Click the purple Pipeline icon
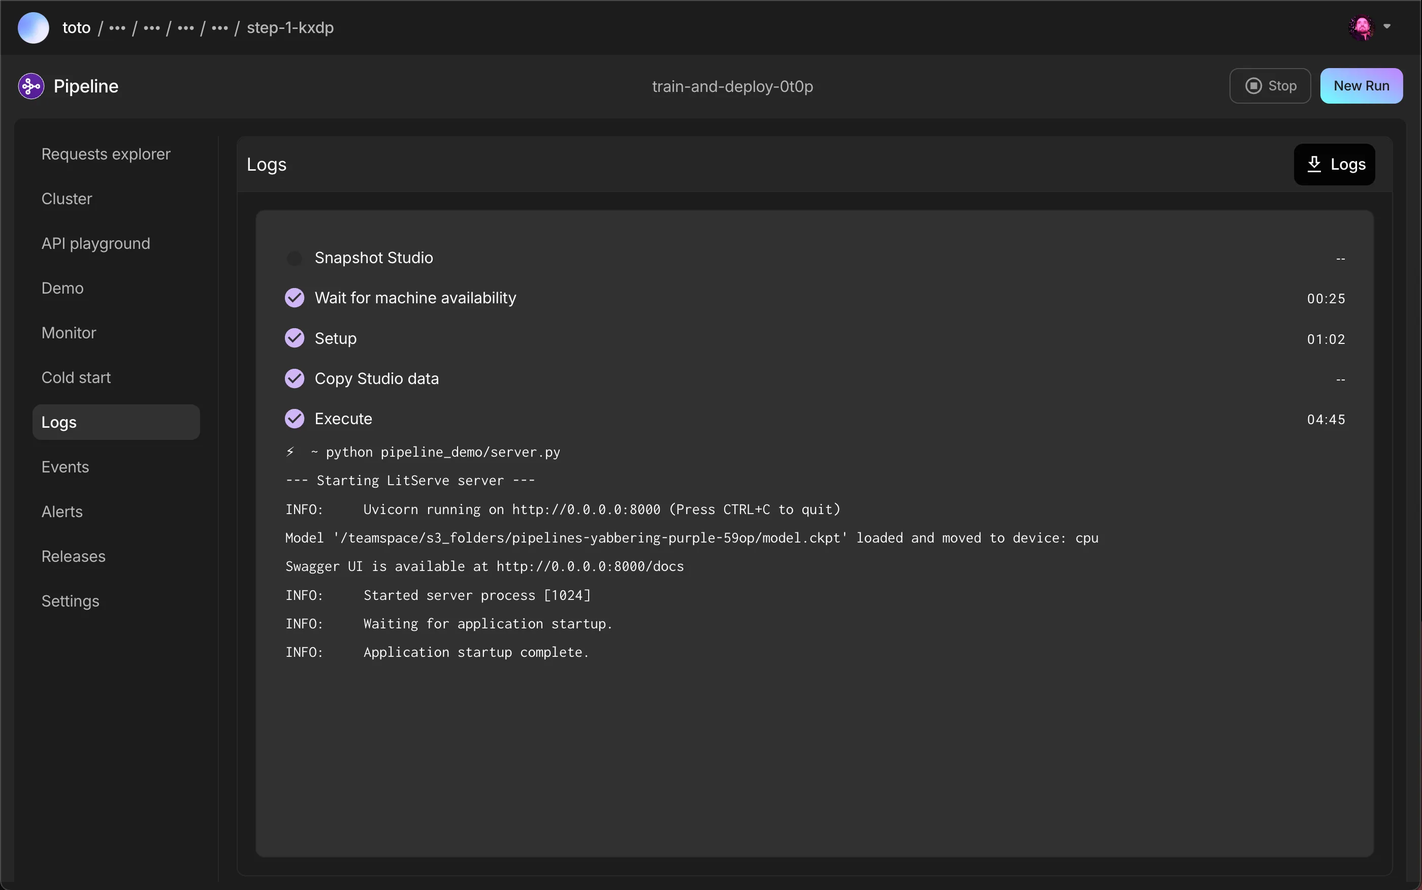Image resolution: width=1422 pixels, height=890 pixels. (x=31, y=86)
